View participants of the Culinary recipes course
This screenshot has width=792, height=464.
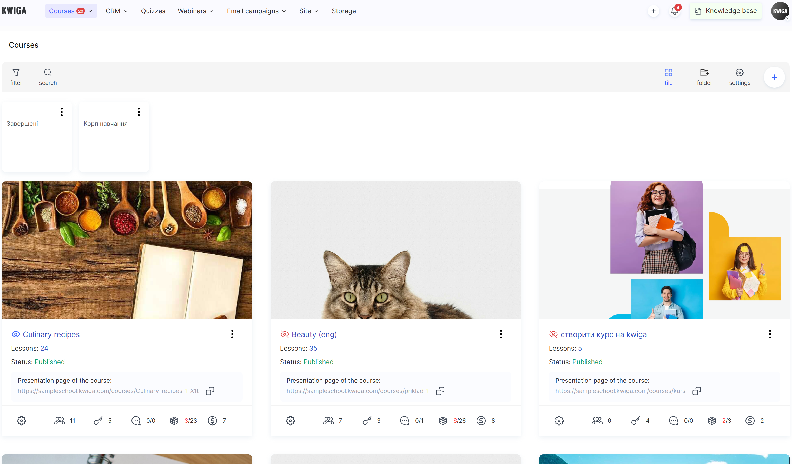tap(60, 421)
